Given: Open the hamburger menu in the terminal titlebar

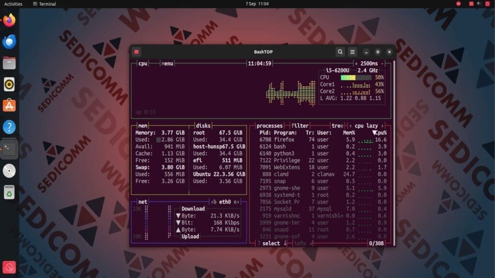Looking at the screenshot, I should pyautogui.click(x=353, y=52).
